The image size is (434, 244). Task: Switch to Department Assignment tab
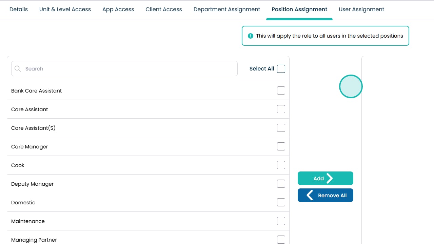[227, 9]
